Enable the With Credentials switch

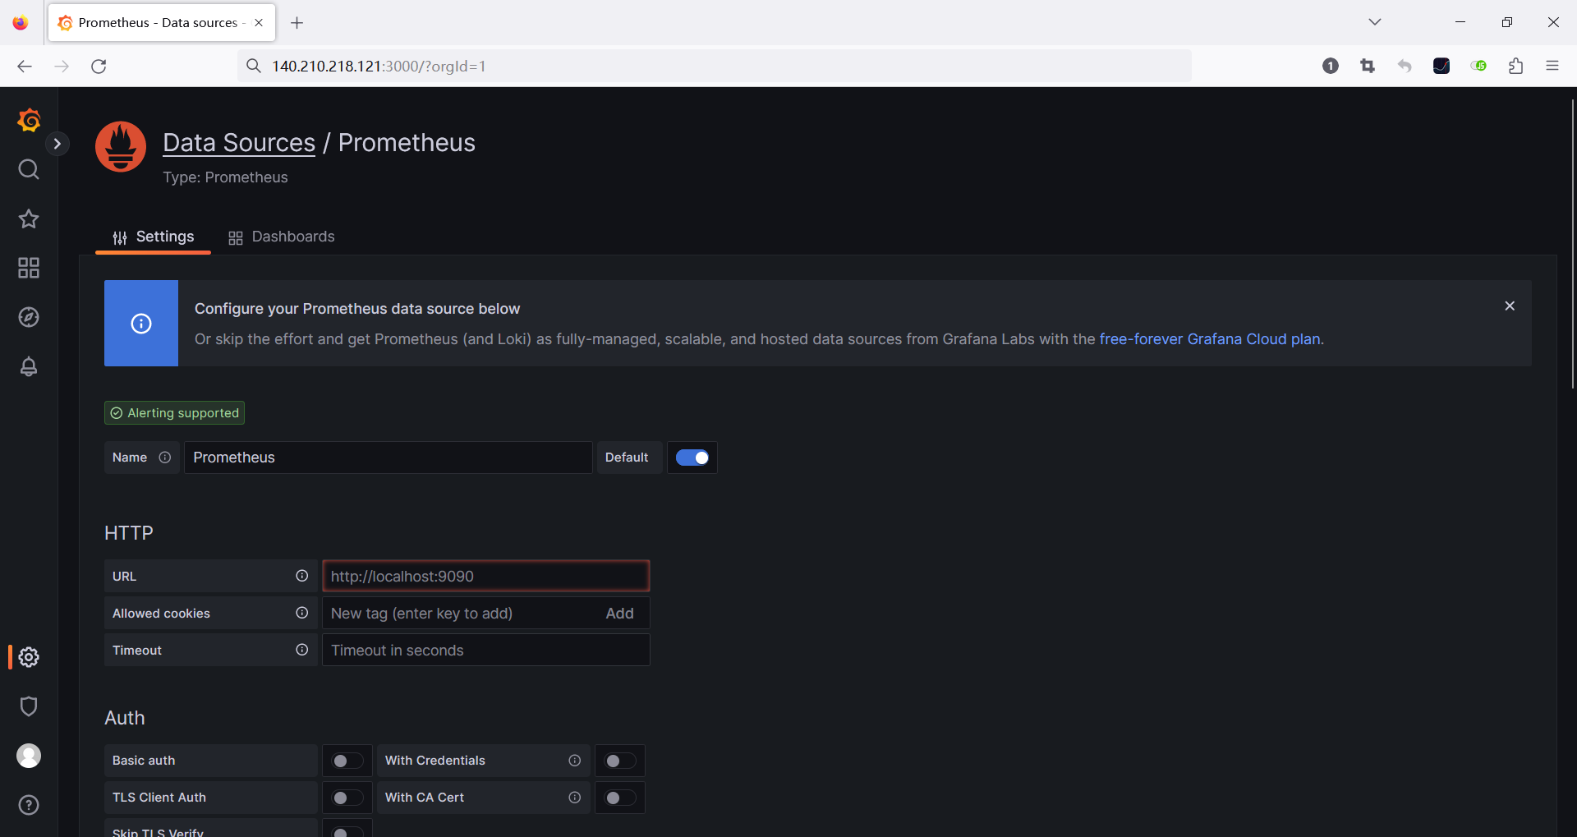(x=619, y=761)
